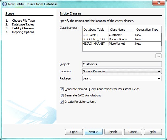This screenshot has height=140, width=167.
Task: Edit the MicroMarket class name cell
Action: click(x=122, y=44)
